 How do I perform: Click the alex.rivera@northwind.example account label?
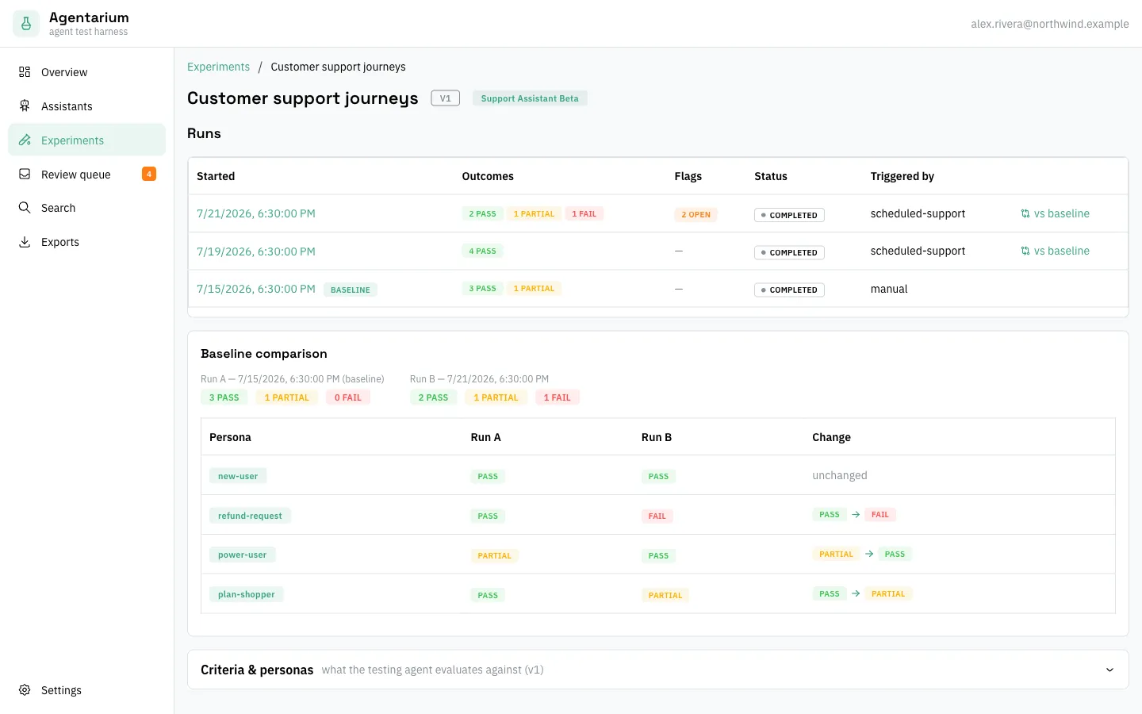click(x=1049, y=24)
